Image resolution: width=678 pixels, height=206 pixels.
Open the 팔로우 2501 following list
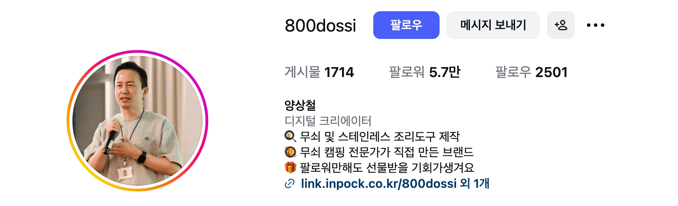tap(531, 72)
